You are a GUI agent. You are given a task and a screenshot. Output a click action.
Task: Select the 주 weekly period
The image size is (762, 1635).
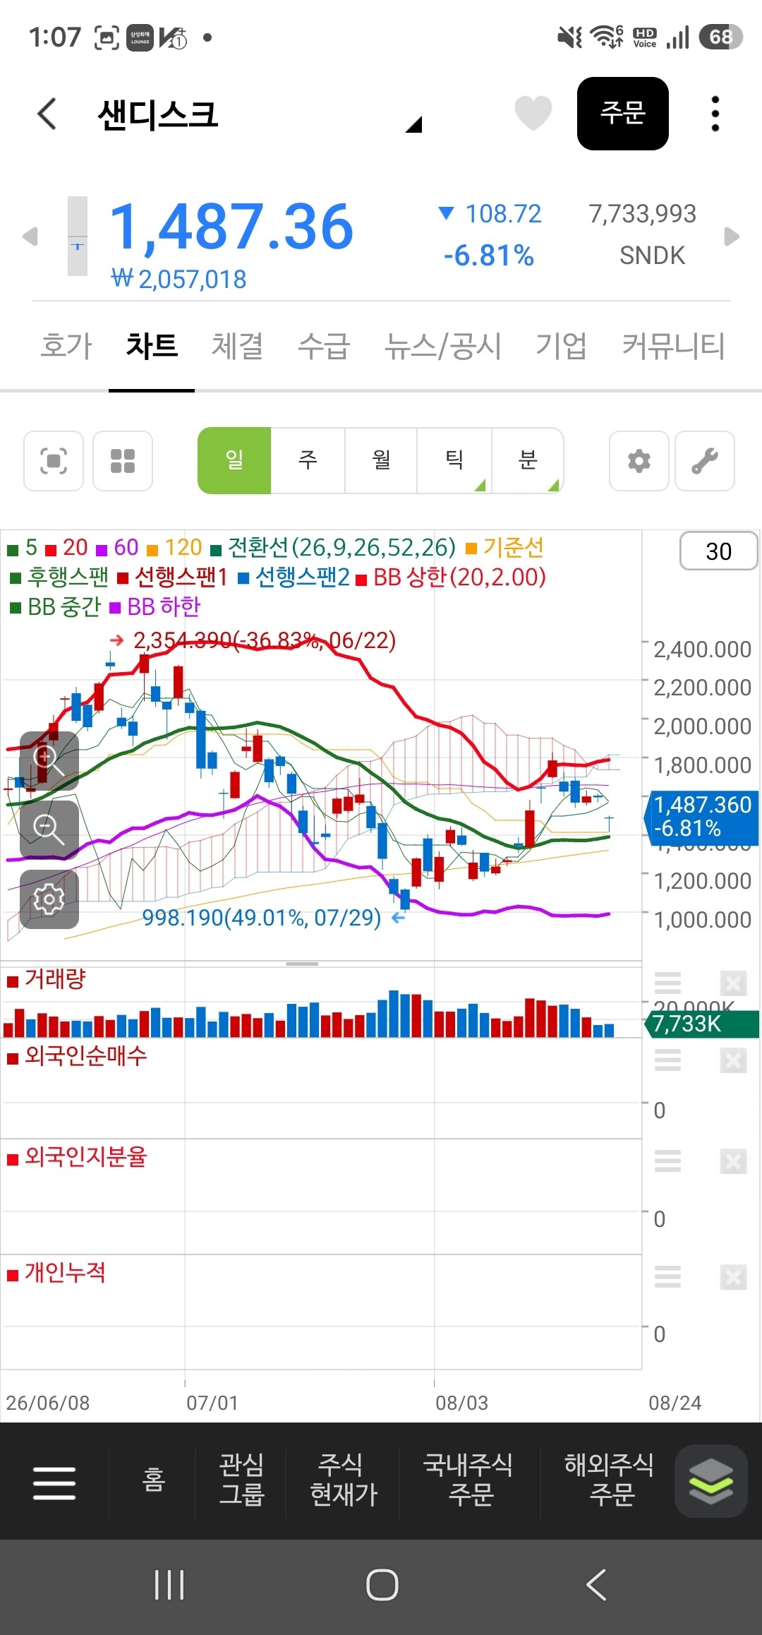(x=308, y=460)
